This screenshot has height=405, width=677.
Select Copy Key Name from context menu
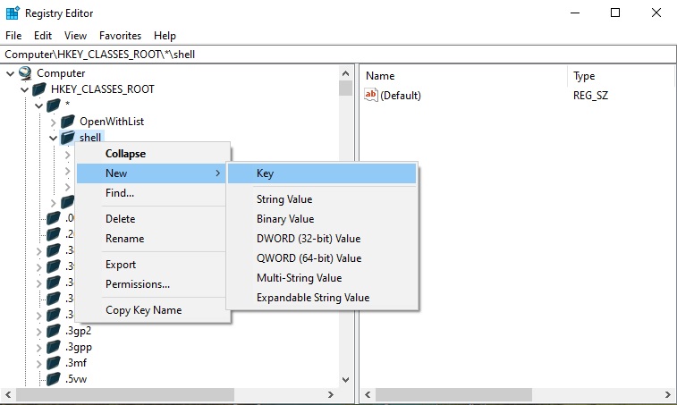click(x=143, y=310)
